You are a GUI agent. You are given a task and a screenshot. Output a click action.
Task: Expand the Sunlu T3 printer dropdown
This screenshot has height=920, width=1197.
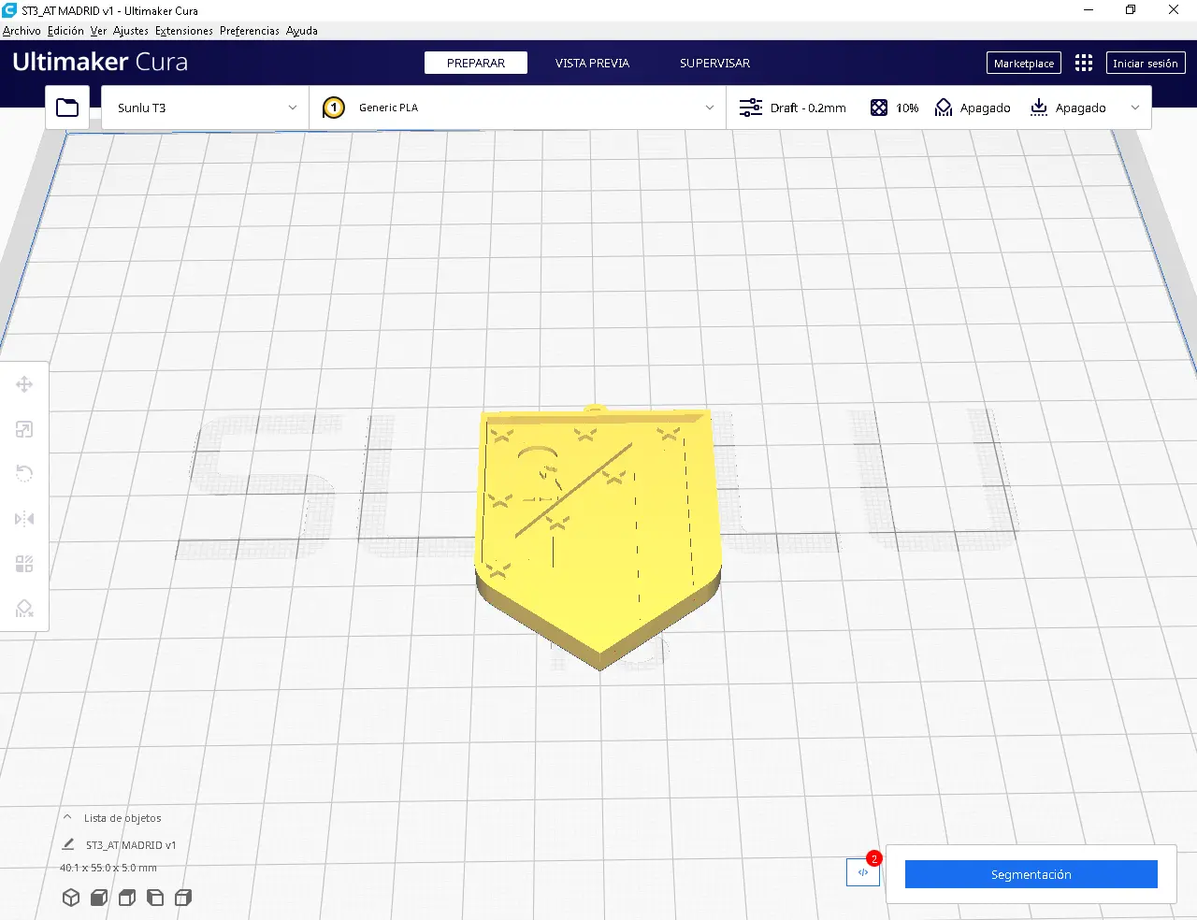tap(205, 108)
